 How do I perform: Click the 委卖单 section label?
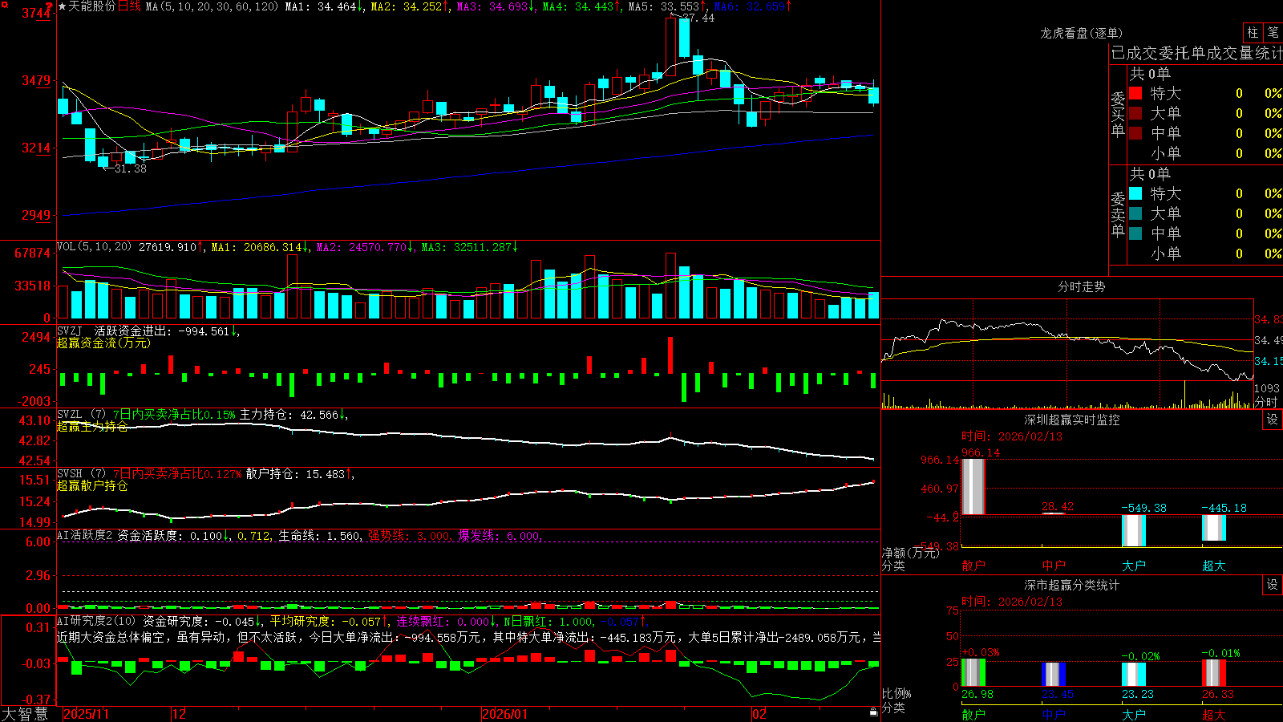pyautogui.click(x=1118, y=213)
